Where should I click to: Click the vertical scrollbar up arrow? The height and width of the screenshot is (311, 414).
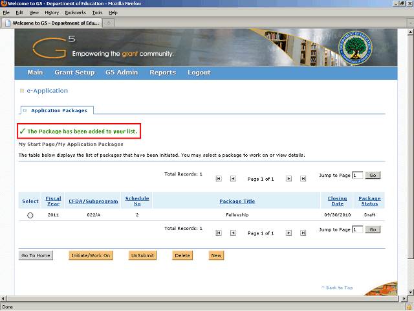[x=410, y=32]
